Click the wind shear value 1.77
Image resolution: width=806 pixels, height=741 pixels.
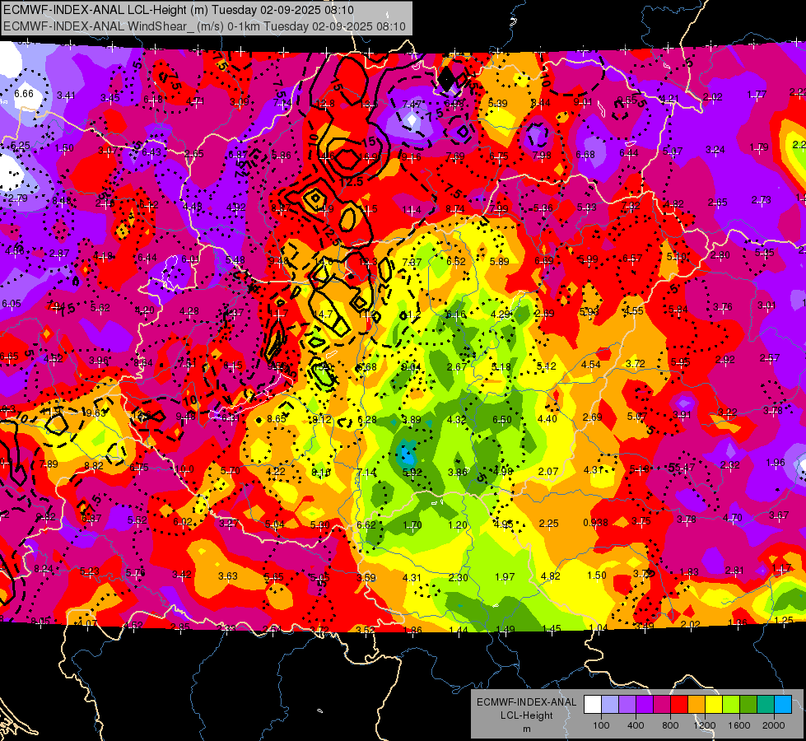757,94
